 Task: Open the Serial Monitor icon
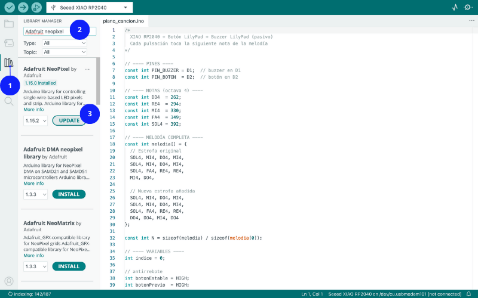click(468, 8)
